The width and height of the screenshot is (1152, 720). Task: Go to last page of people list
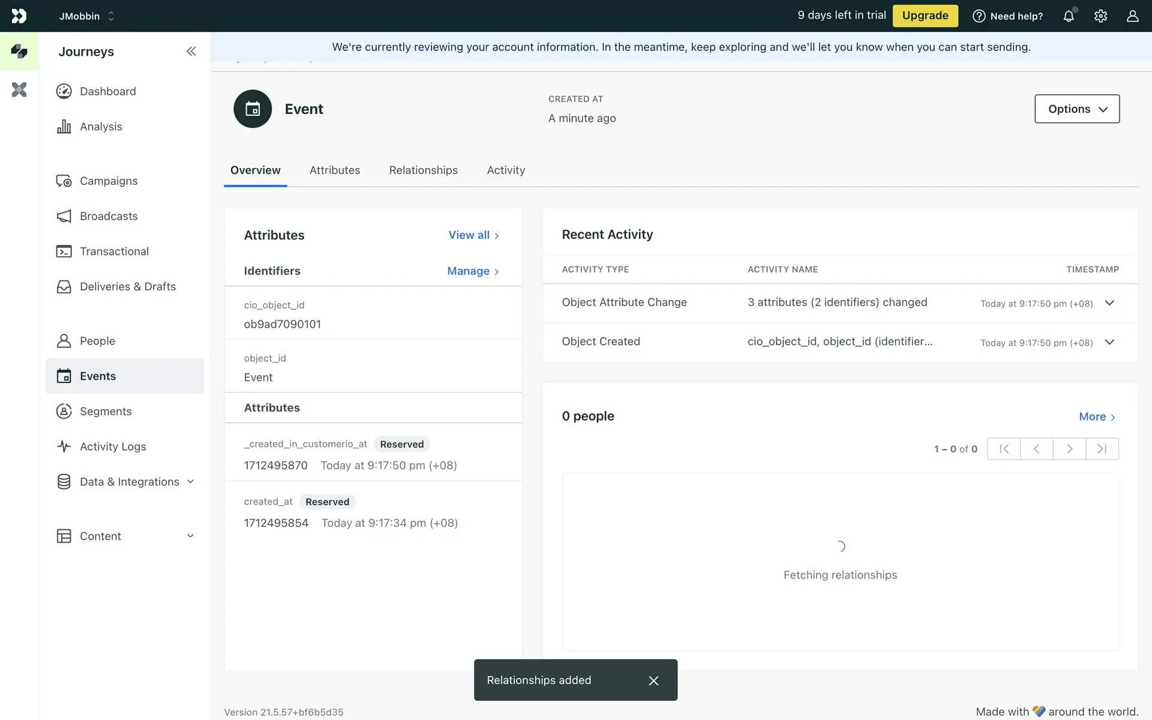coord(1102,449)
